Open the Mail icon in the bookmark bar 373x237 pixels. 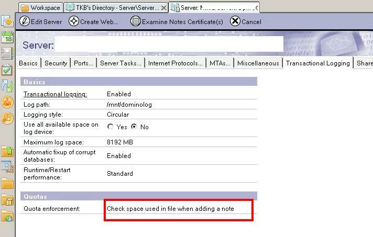pos(7,21)
